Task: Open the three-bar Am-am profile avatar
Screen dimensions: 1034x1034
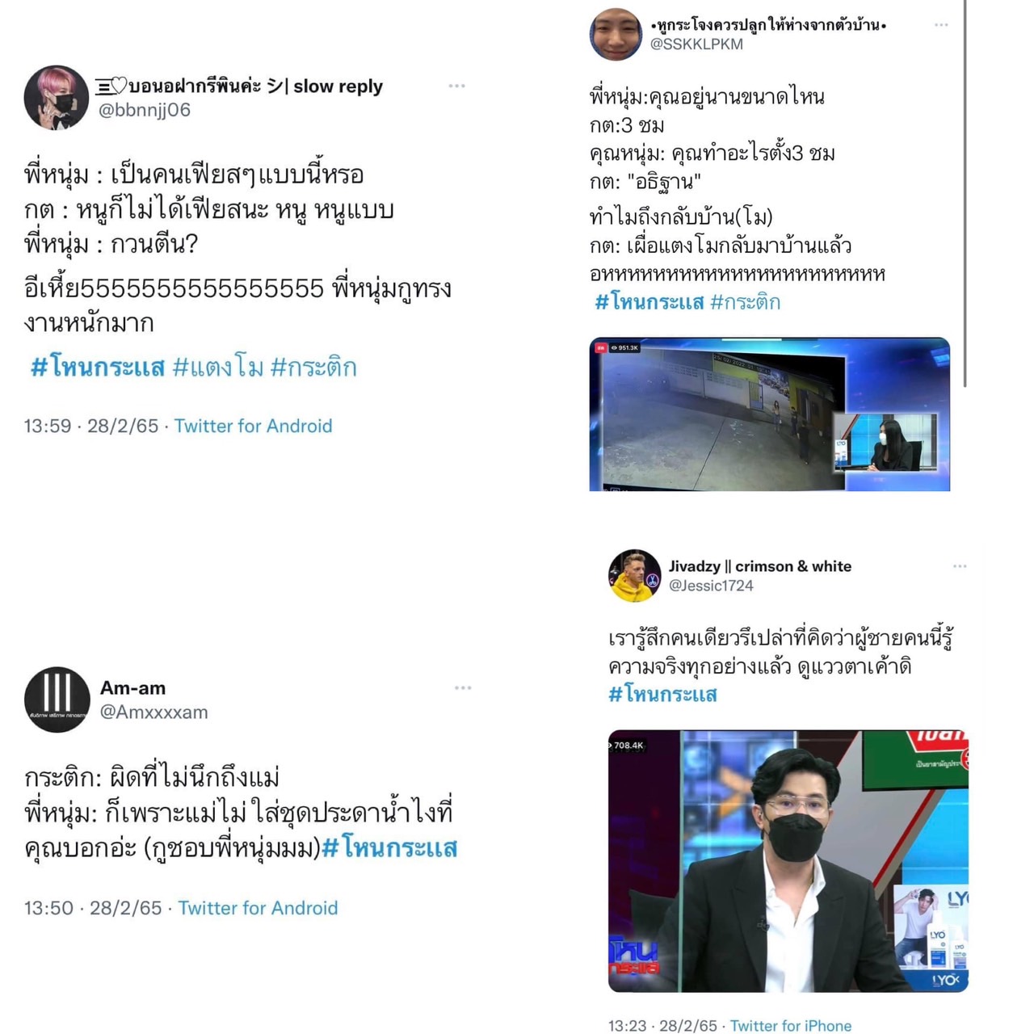Action: tap(57, 700)
